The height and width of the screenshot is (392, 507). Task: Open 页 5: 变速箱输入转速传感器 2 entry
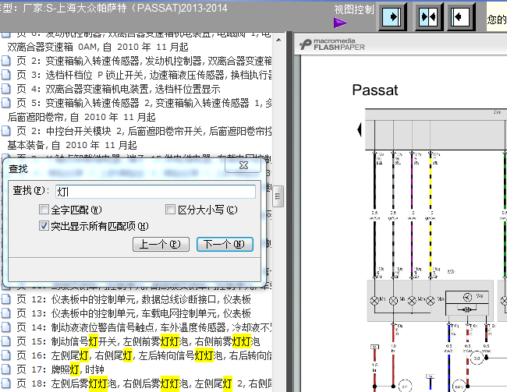(144, 103)
